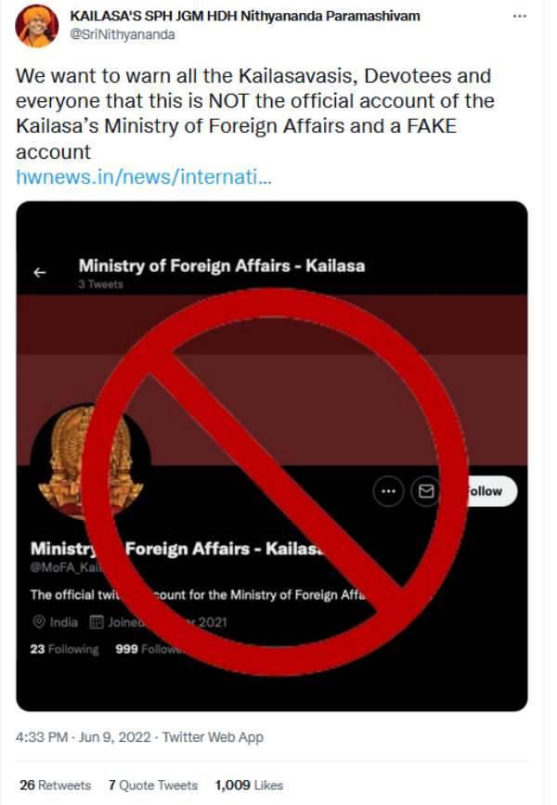This screenshot has height=805, width=557.
Task: Click the envelope message icon
Action: point(426,491)
